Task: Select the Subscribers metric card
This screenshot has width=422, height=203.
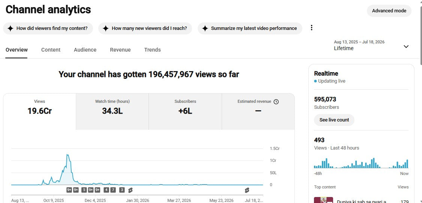Action: click(x=185, y=111)
